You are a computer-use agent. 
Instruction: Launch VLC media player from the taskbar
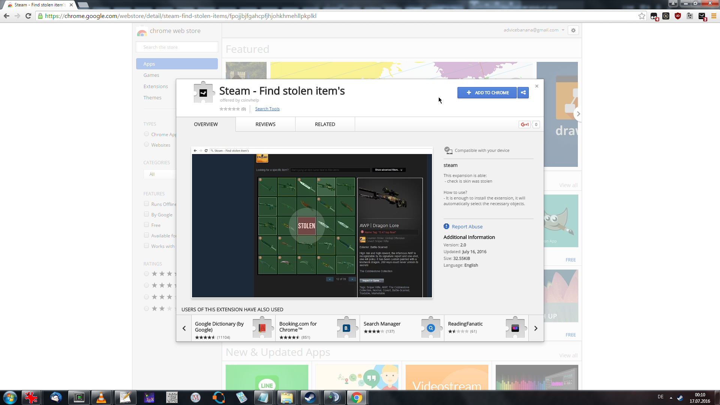101,397
